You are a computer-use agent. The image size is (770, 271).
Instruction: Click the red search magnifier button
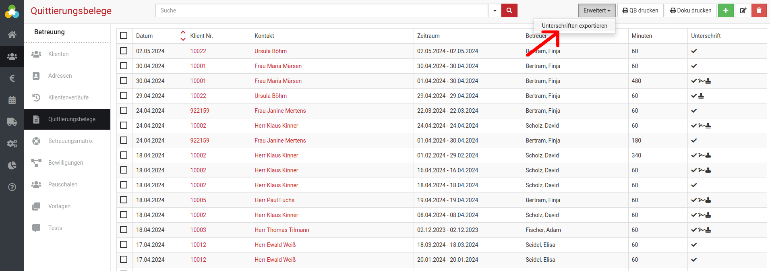point(509,10)
